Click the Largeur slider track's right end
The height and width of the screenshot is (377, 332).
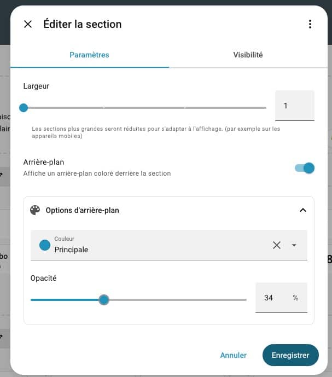coord(264,108)
